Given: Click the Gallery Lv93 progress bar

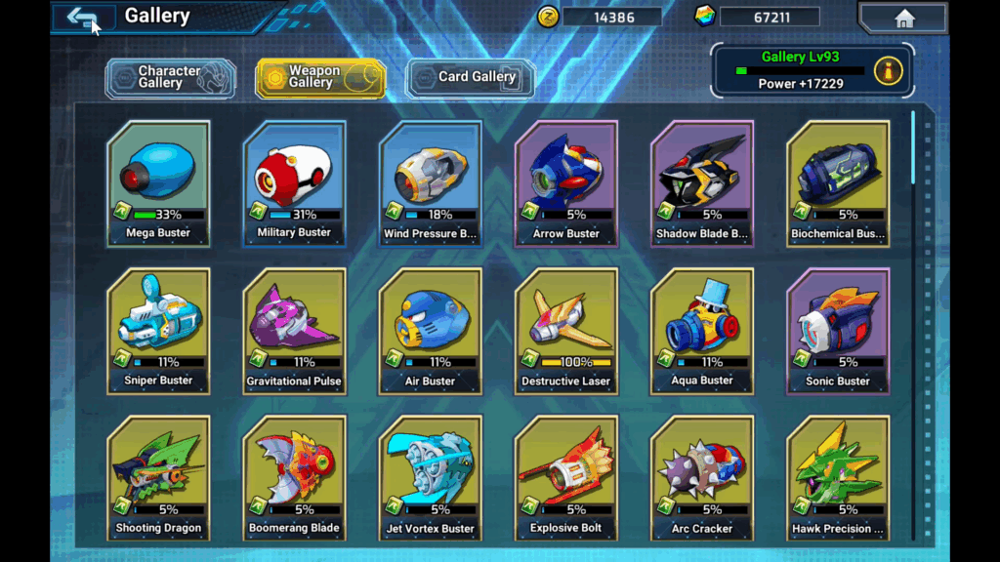Looking at the screenshot, I should [800, 71].
